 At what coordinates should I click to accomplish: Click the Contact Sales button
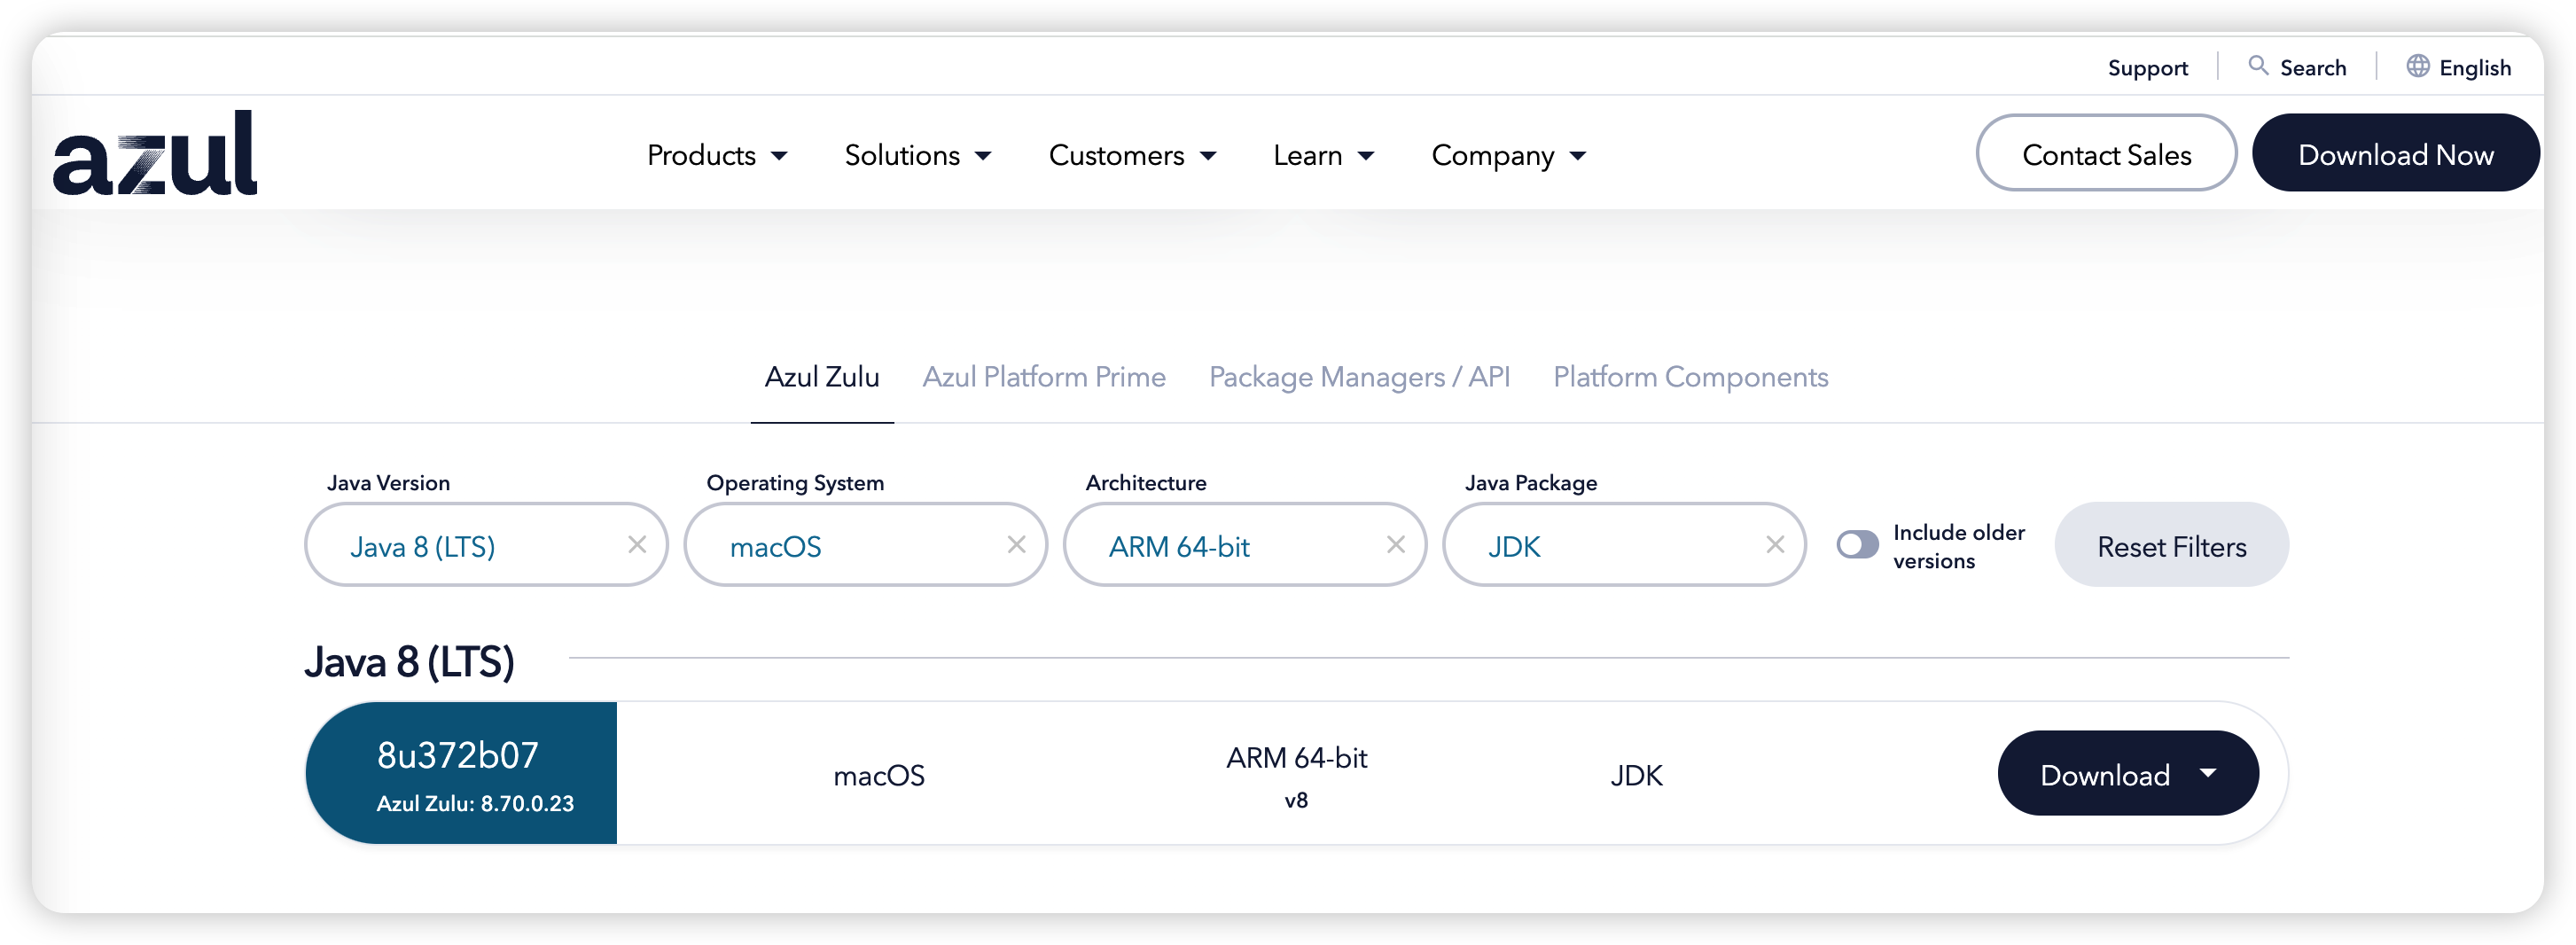tap(2106, 154)
